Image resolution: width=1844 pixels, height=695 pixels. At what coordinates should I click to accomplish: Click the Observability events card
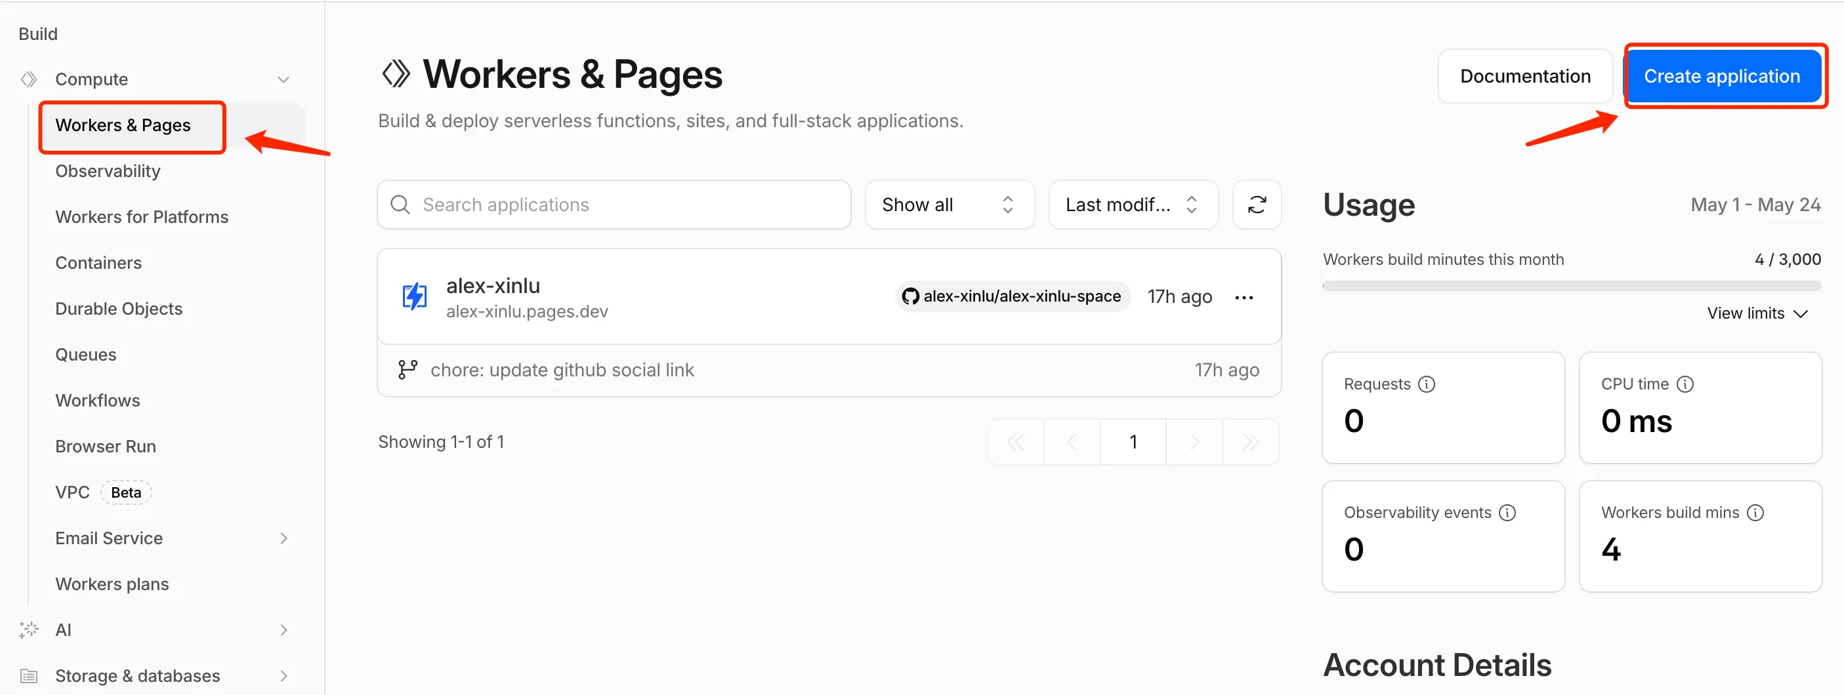click(x=1443, y=536)
